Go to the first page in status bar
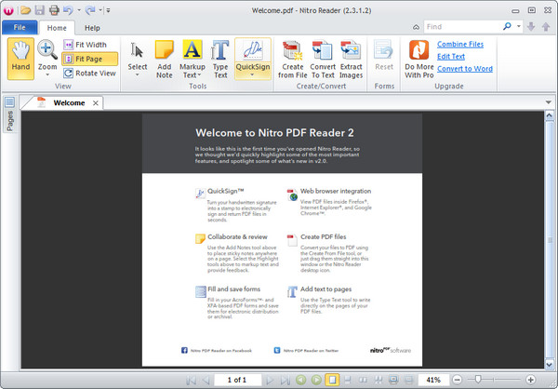558x389 pixels. tap(191, 380)
